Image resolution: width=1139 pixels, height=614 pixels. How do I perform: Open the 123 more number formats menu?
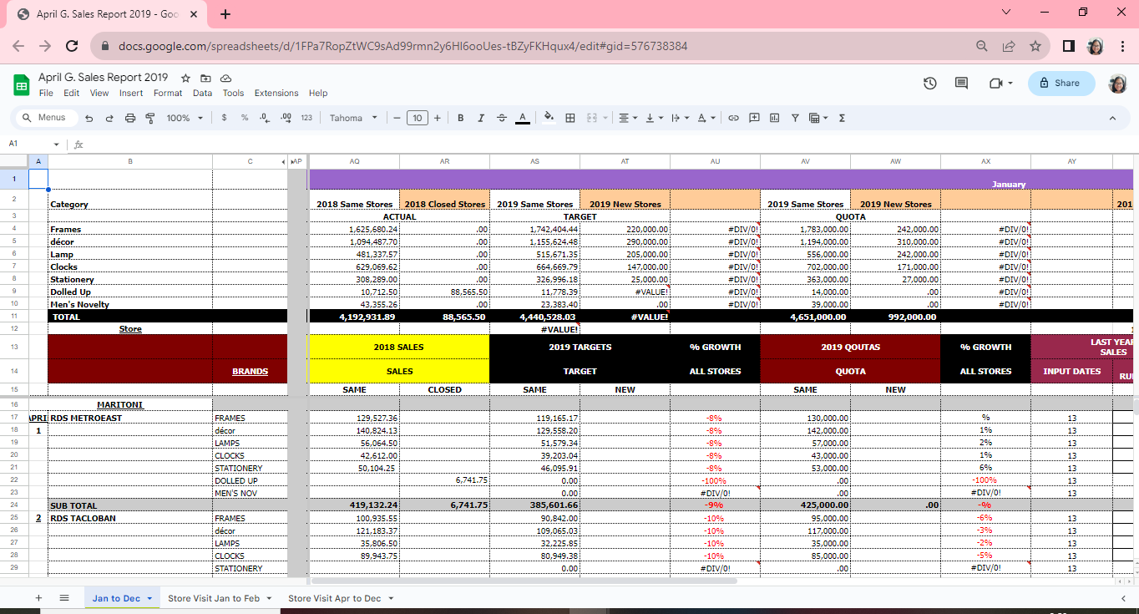[x=306, y=119]
